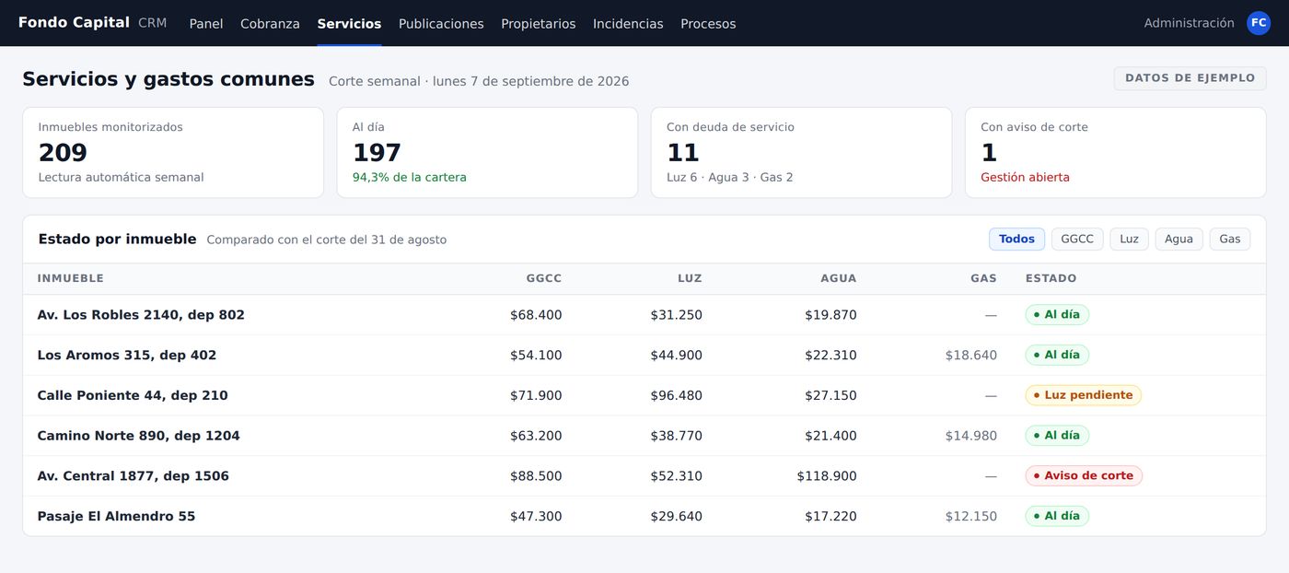Click the DATOS DE EJEMPLO badge
The width and height of the screenshot is (1289, 573).
click(x=1190, y=78)
